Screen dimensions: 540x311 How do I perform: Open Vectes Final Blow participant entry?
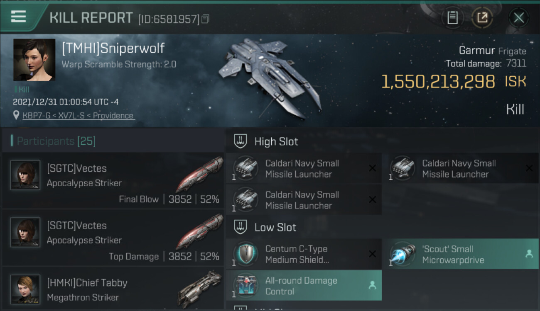(113, 180)
